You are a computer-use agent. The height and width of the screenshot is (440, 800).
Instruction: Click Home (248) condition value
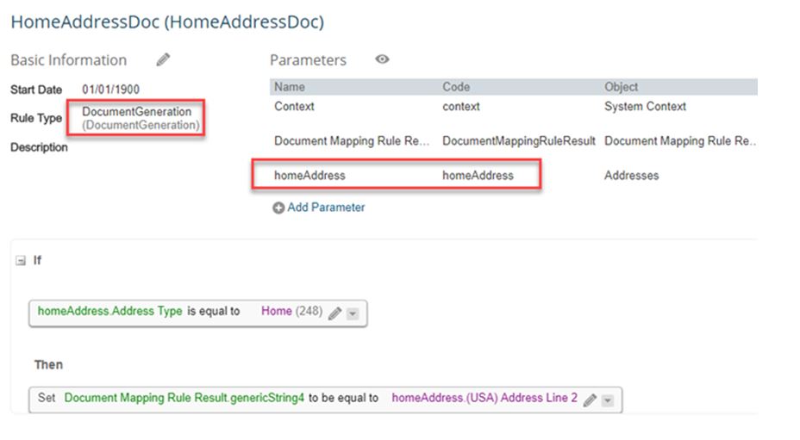tap(292, 311)
